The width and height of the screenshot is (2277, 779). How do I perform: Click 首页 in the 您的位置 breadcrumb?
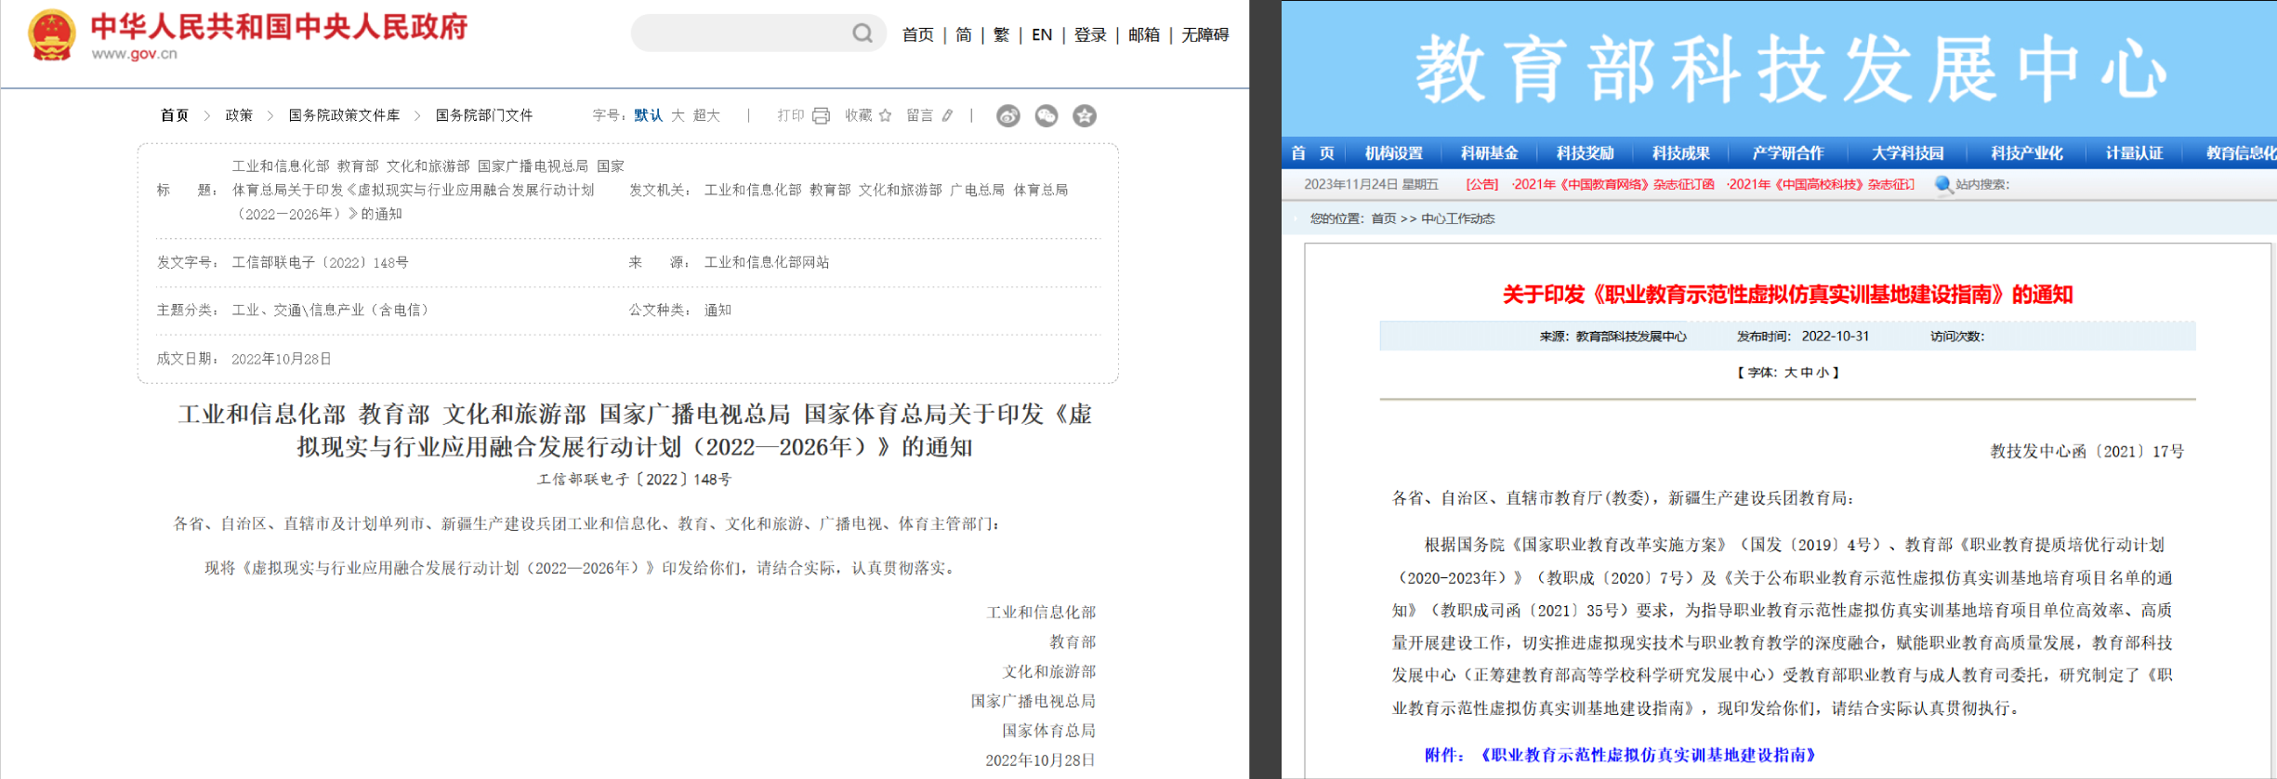pos(1384,218)
